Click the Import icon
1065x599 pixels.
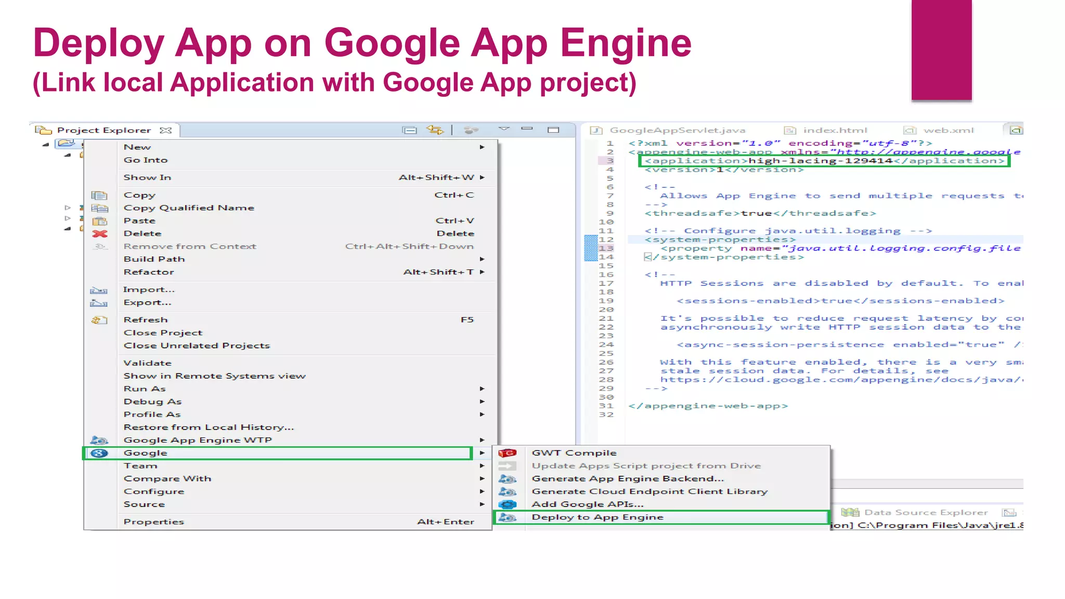pyautogui.click(x=99, y=290)
